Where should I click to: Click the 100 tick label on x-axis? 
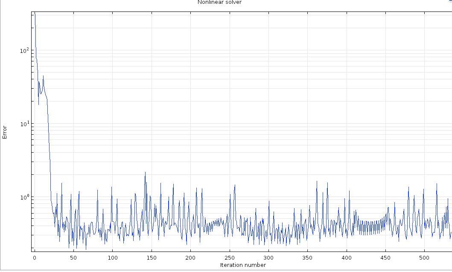coord(112,258)
